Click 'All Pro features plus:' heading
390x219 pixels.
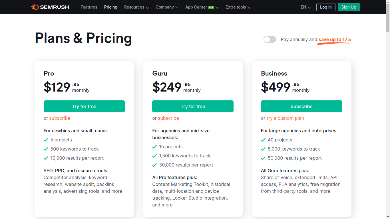pyautogui.click(x=175, y=177)
